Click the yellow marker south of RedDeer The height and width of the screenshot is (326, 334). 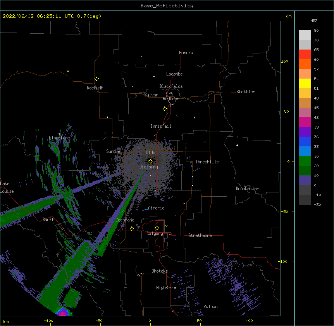click(x=165, y=108)
